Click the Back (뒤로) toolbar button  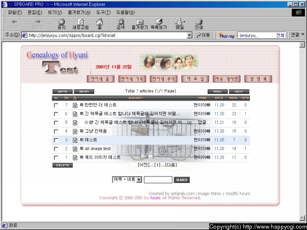14,24
